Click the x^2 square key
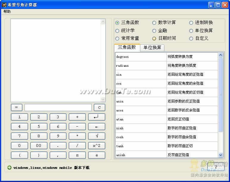230x182 pixels. point(97,146)
